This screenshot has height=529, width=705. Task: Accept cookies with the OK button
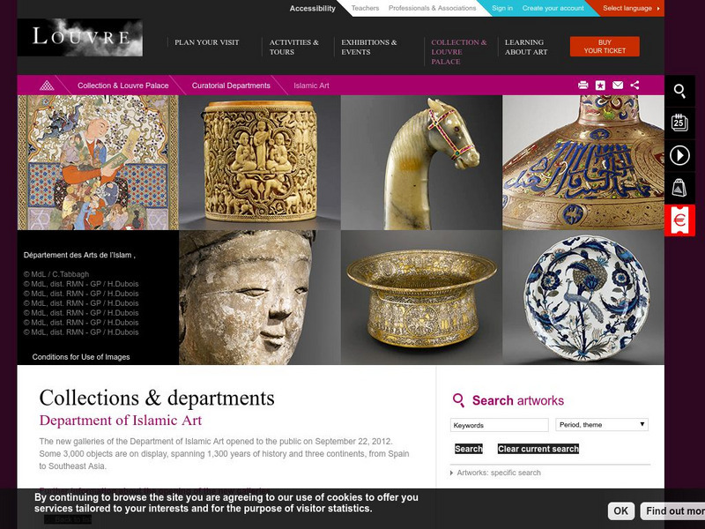(x=621, y=510)
